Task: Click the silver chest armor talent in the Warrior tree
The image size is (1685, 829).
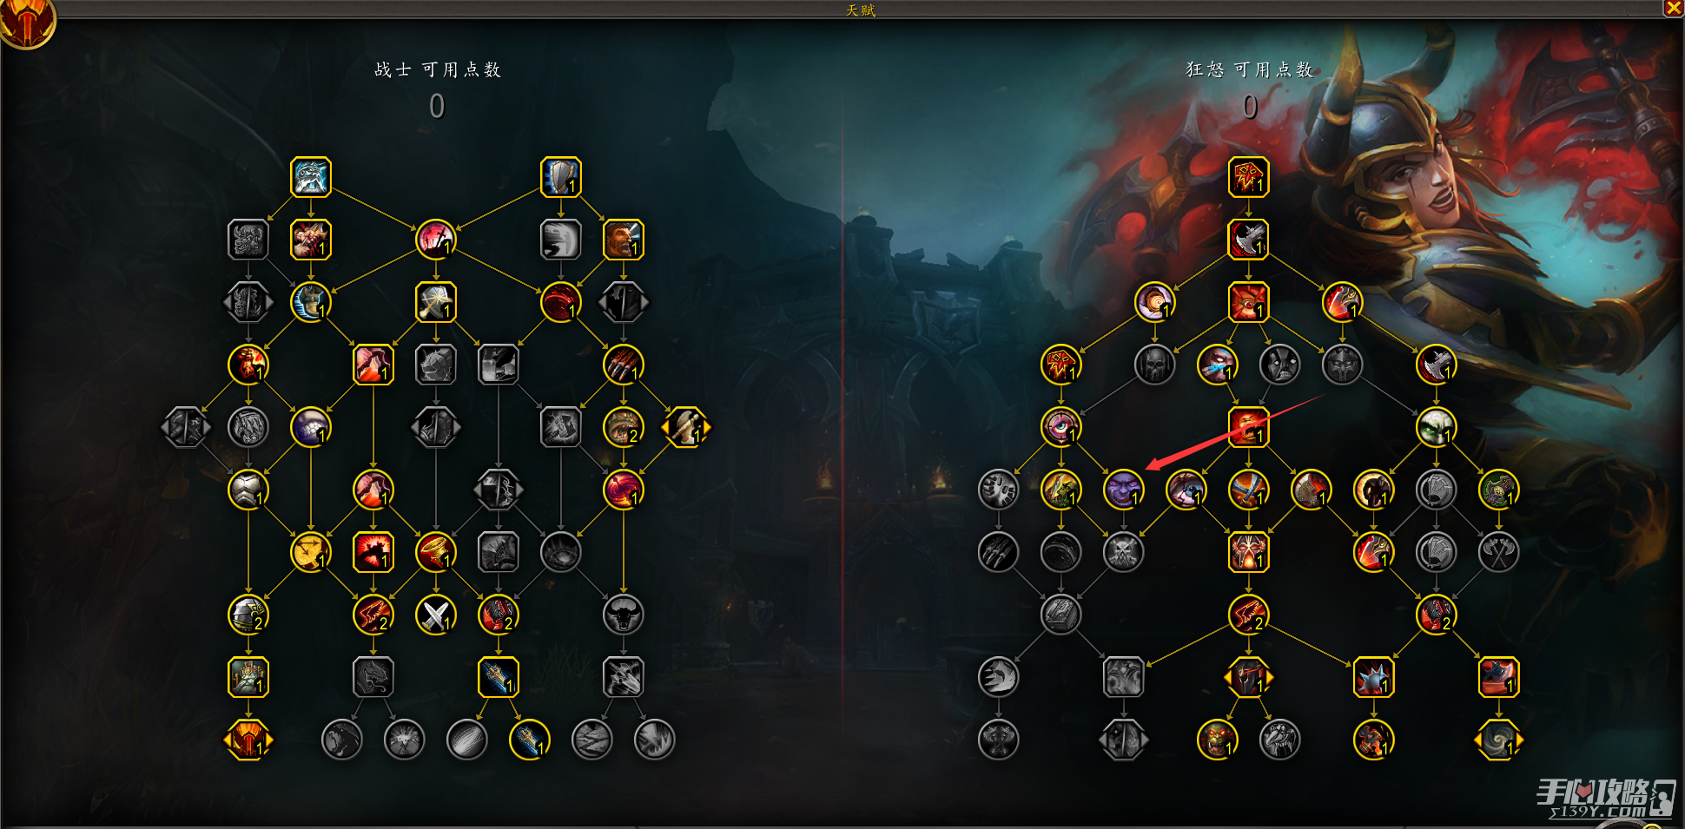Action: (x=248, y=490)
